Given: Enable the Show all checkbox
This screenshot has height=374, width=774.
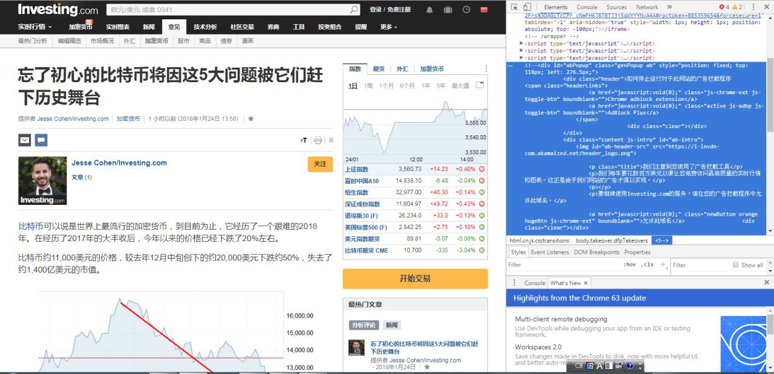Looking at the screenshot, I should [x=735, y=265].
